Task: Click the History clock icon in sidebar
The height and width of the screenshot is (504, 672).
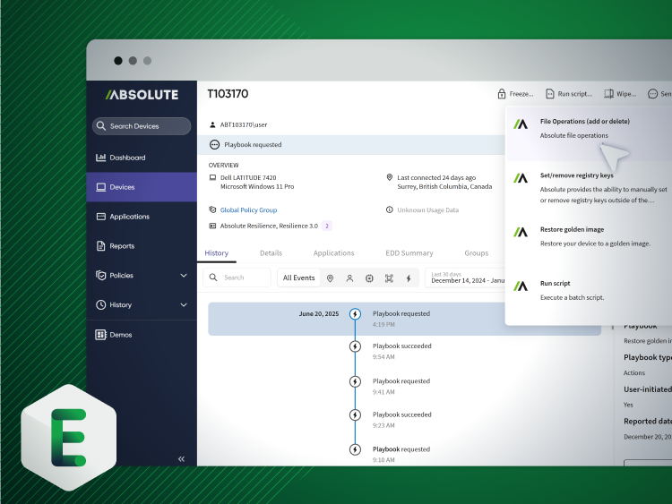Action: tap(100, 305)
